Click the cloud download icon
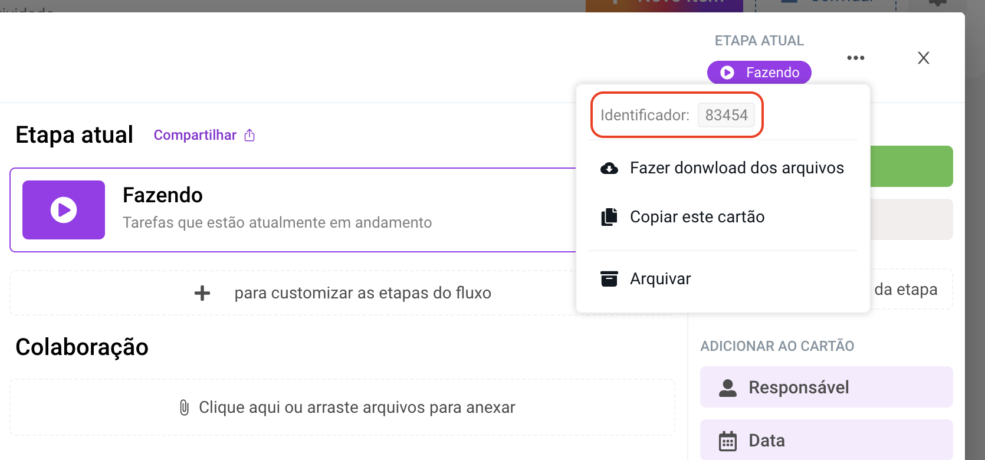 point(609,169)
